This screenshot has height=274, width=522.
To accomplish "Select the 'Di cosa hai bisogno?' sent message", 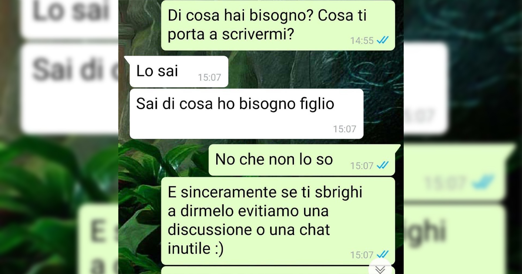I will pos(278,26).
